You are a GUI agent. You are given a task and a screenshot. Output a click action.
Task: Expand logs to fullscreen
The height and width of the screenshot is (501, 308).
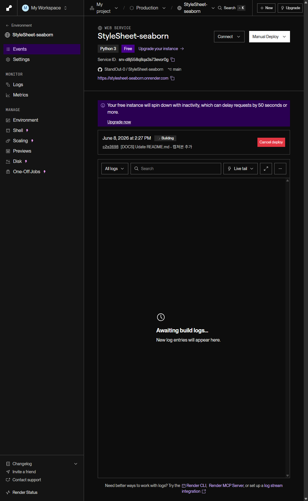tap(266, 169)
